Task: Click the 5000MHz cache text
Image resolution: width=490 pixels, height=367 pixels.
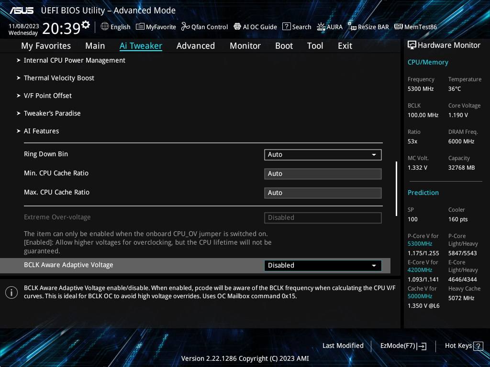Action: pos(420,296)
